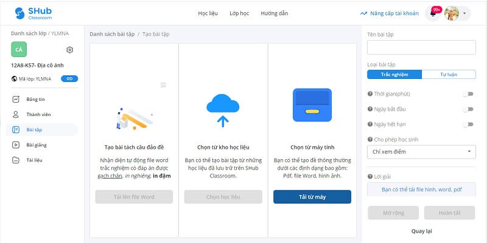Click help icon beside Cho phép học sinh
Image resolution: width=487 pixels, height=243 pixels.
click(x=370, y=139)
